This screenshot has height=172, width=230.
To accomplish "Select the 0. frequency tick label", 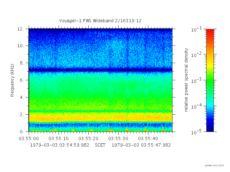I will [22, 132].
